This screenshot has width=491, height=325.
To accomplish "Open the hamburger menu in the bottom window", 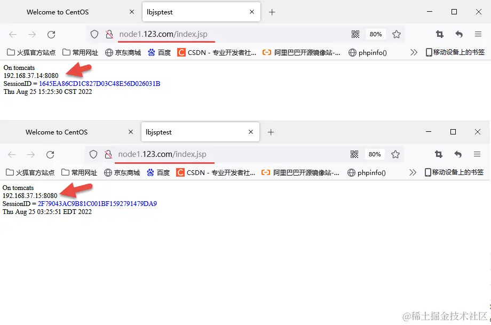I will pos(477,153).
